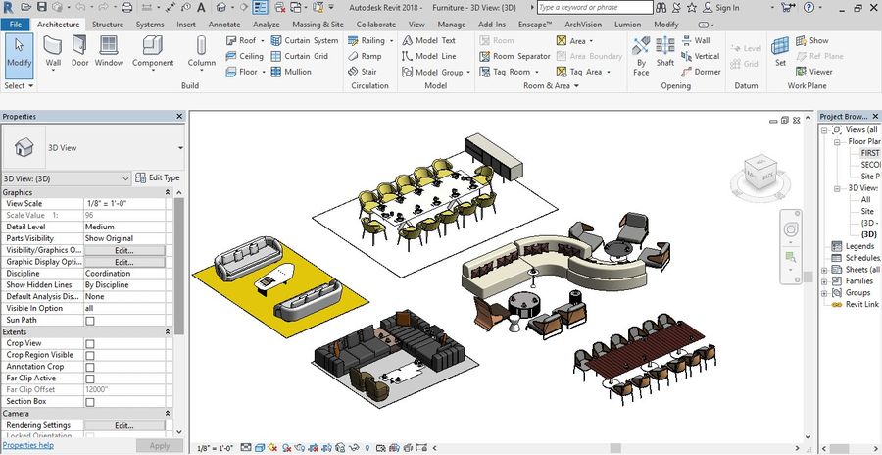Enable the Sun Path checkbox
Screen dimensions: 882x455
pyautogui.click(x=90, y=321)
